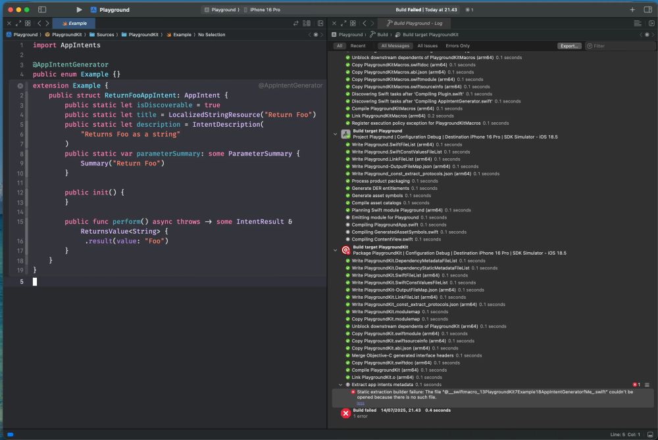Select the Errors Only filter
The height and width of the screenshot is (440, 658).
tap(457, 46)
